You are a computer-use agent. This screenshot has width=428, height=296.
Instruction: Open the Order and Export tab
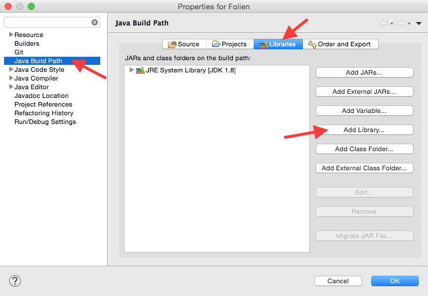pos(341,44)
